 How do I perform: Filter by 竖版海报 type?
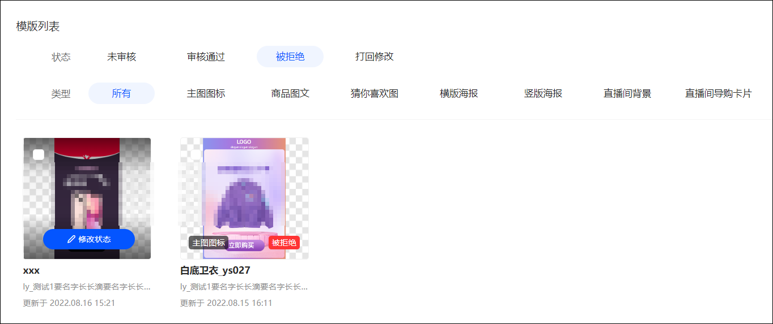tap(543, 93)
